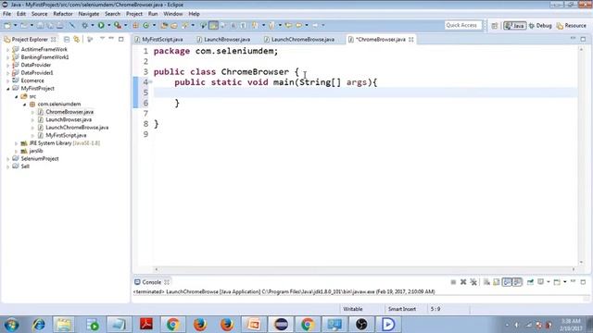Click the Forward navigation arrow in toolbar
The height and width of the screenshot is (333, 593).
pos(315,25)
